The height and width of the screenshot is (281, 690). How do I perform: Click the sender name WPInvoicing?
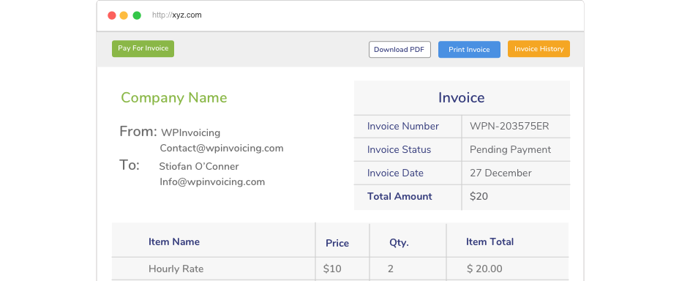point(190,132)
